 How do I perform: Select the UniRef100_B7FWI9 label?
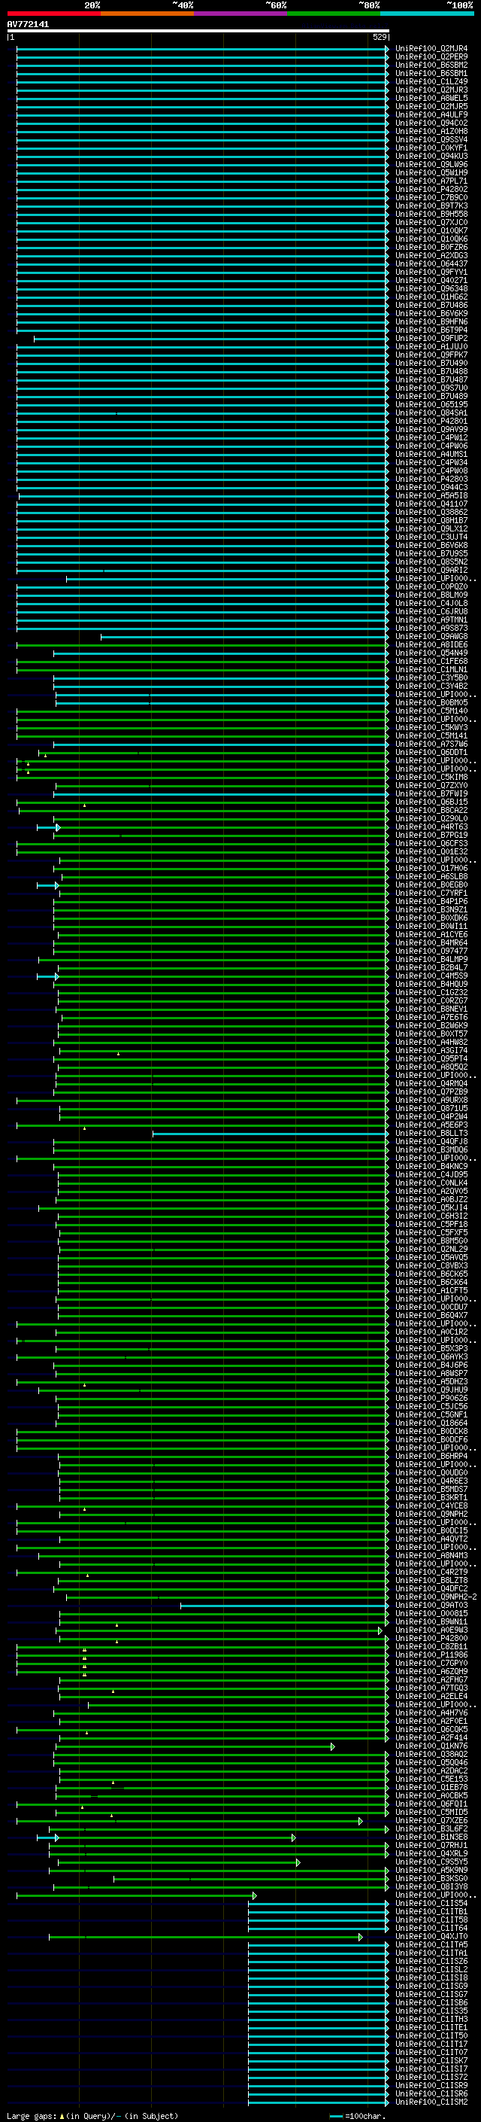coord(431,793)
